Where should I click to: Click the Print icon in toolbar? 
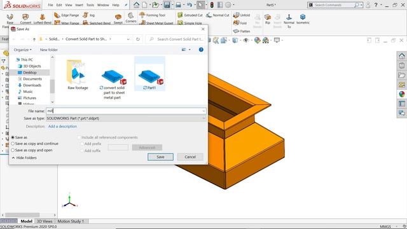click(x=178, y=5)
